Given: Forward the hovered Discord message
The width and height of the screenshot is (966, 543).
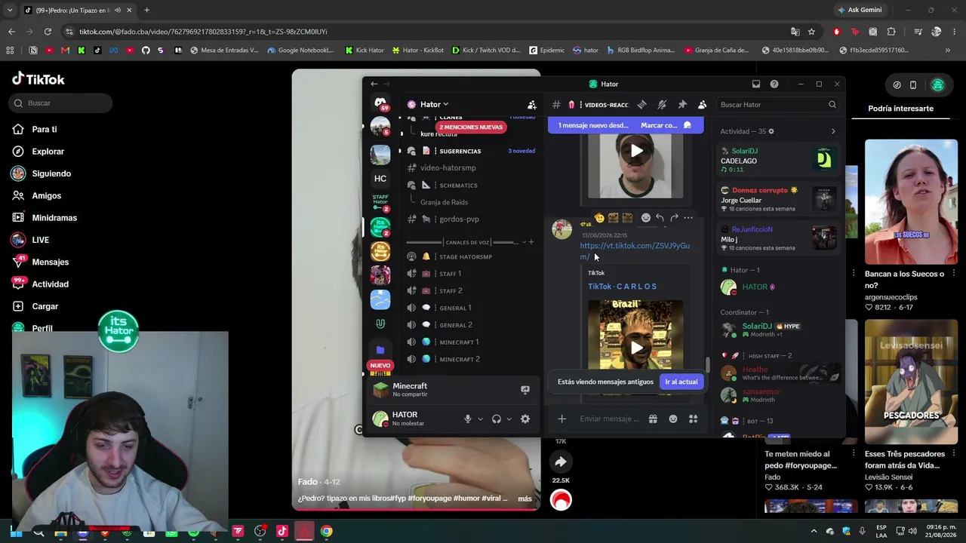Looking at the screenshot, I should [674, 218].
